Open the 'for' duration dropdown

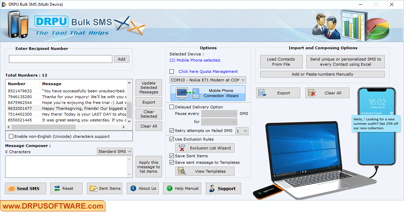pyautogui.click(x=219, y=122)
